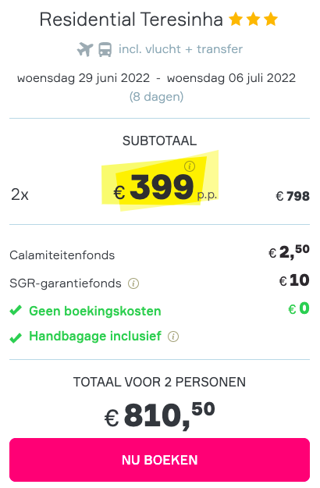The height and width of the screenshot is (488, 320).
Task: Click the airplane flight icon
Action: pyautogui.click(x=85, y=49)
